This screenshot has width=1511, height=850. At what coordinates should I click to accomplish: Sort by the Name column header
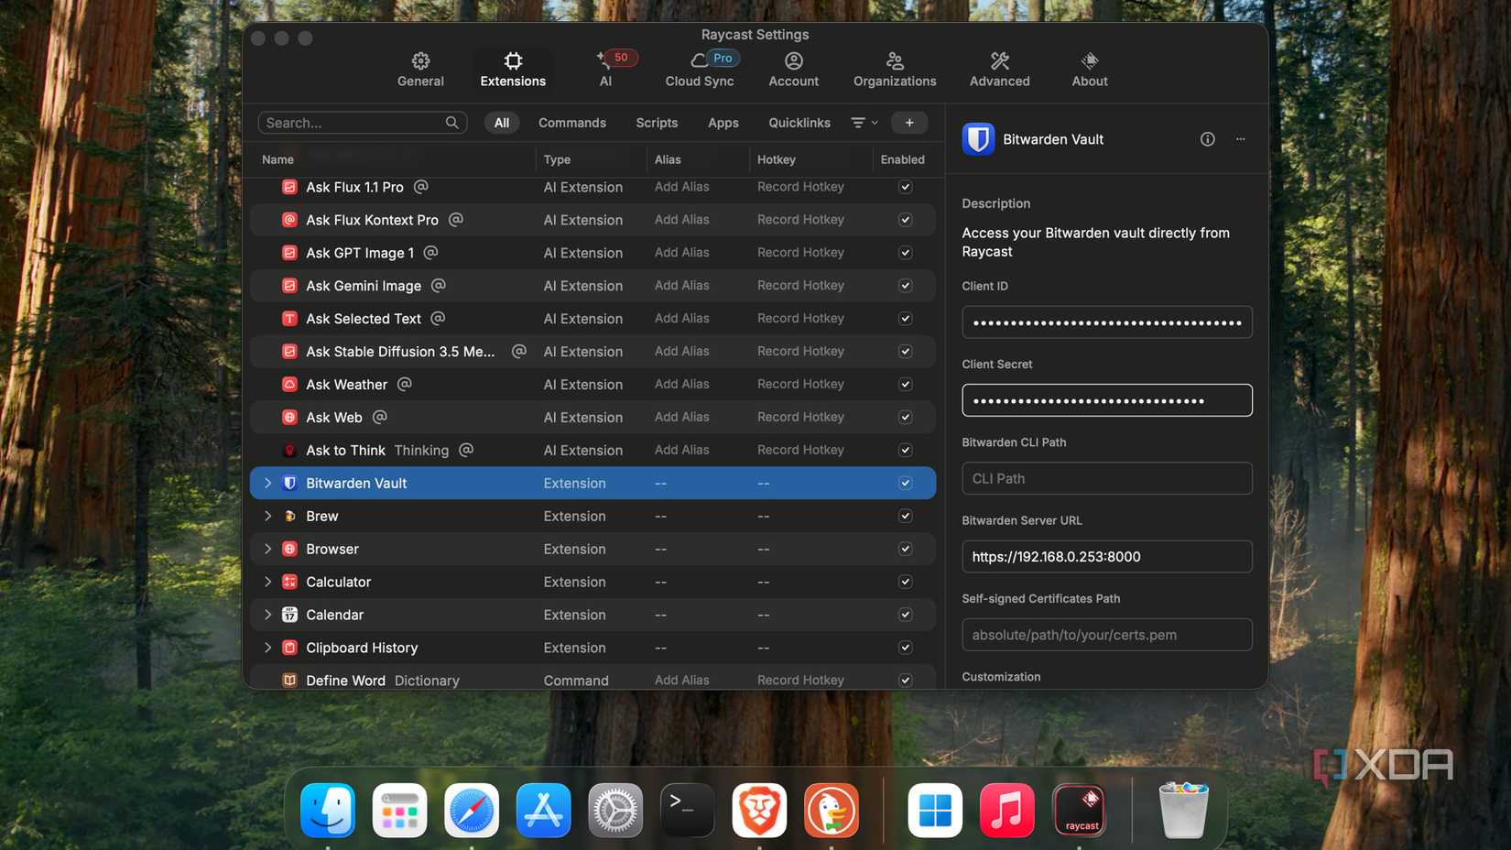(x=277, y=159)
